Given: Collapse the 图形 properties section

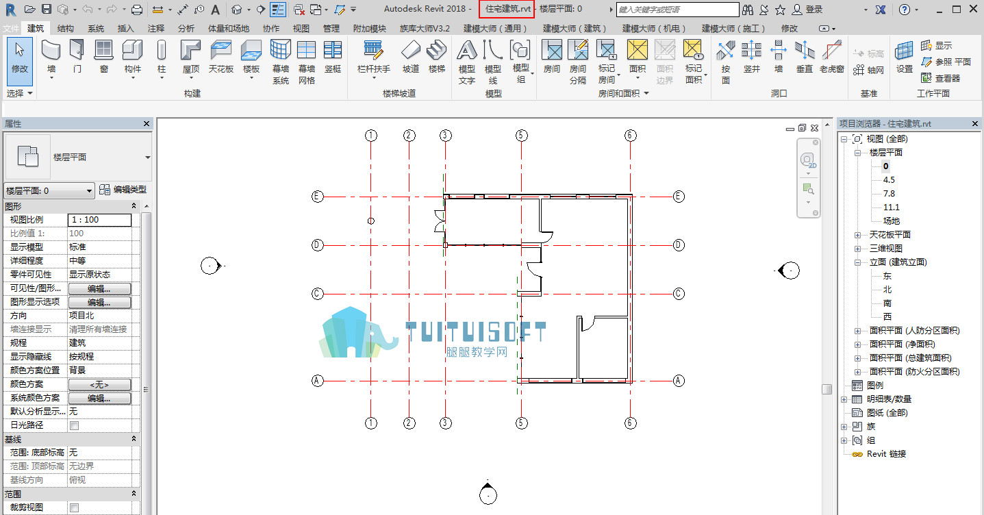Looking at the screenshot, I should (x=134, y=206).
